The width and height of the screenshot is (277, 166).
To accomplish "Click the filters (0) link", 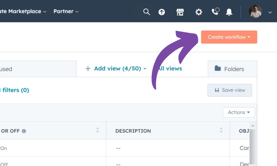I will [x=15, y=90].
